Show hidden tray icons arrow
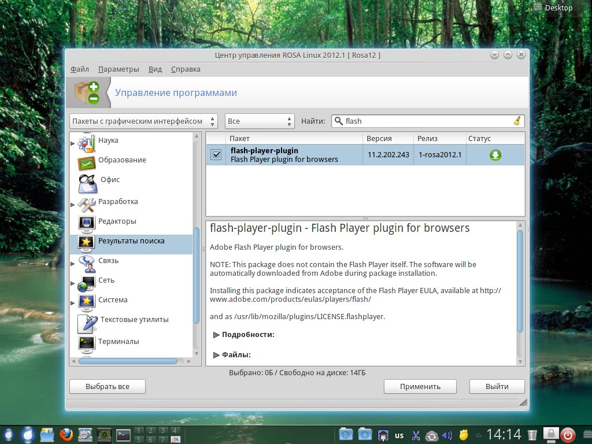The height and width of the screenshot is (444, 592). pos(478,436)
